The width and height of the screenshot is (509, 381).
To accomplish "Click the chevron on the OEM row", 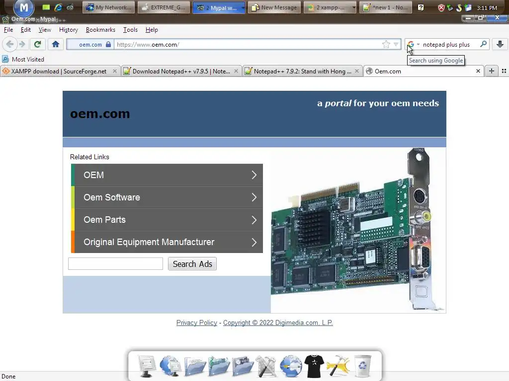I will click(254, 175).
